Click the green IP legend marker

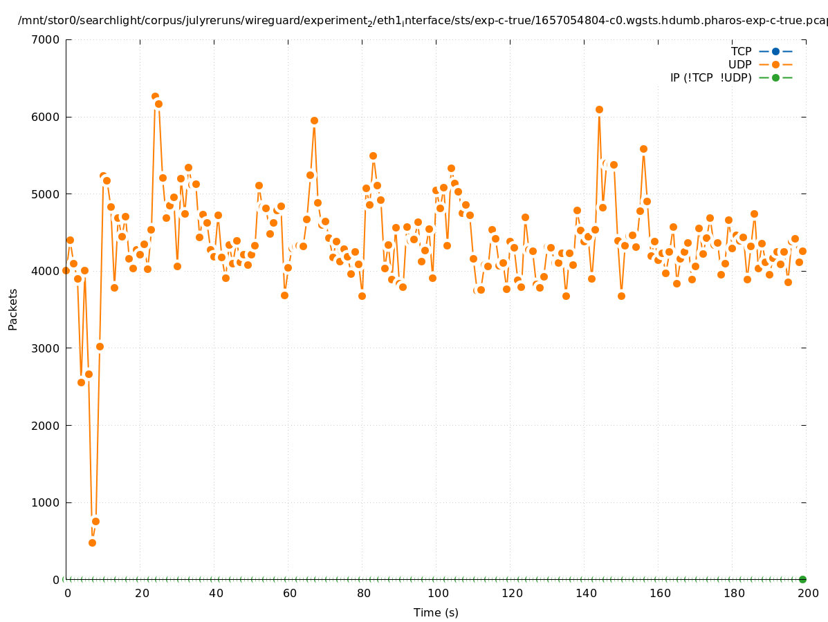pos(775,77)
